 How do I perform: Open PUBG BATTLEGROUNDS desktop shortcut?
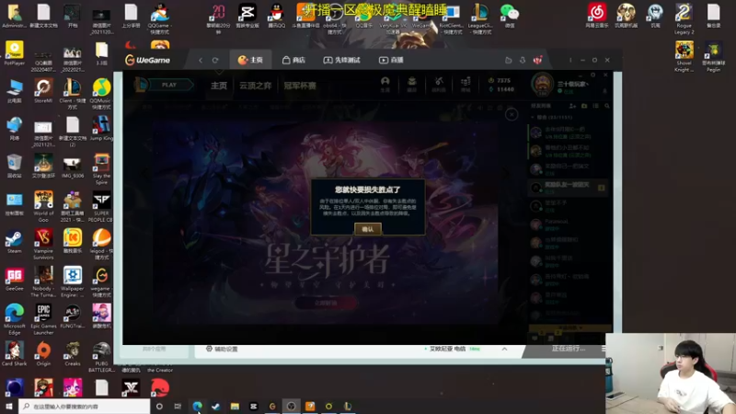tap(101, 357)
